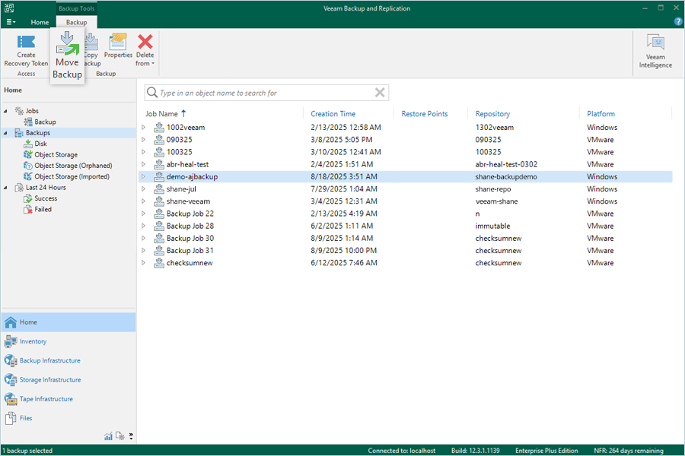Sort by Platform column header
The height and width of the screenshot is (456, 685).
(601, 114)
